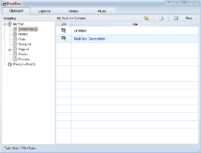Image resolution: width=201 pixels, height=153 pixels.
Task: Open the More dropdown menu
Action: pos(191,18)
